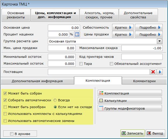
Task: Show Цены продажи Кратко
Action: [123, 34]
